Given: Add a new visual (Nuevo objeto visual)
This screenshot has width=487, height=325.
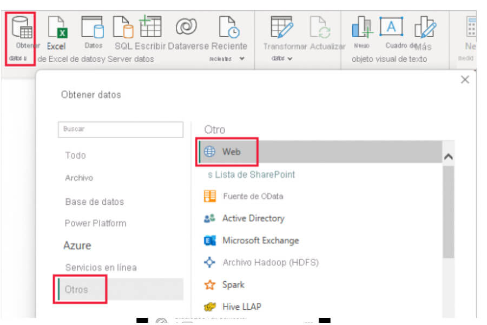Looking at the screenshot, I should click(362, 27).
